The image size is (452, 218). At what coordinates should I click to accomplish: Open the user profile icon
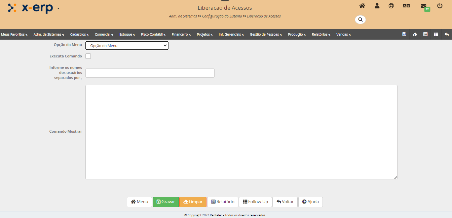pos(377,6)
